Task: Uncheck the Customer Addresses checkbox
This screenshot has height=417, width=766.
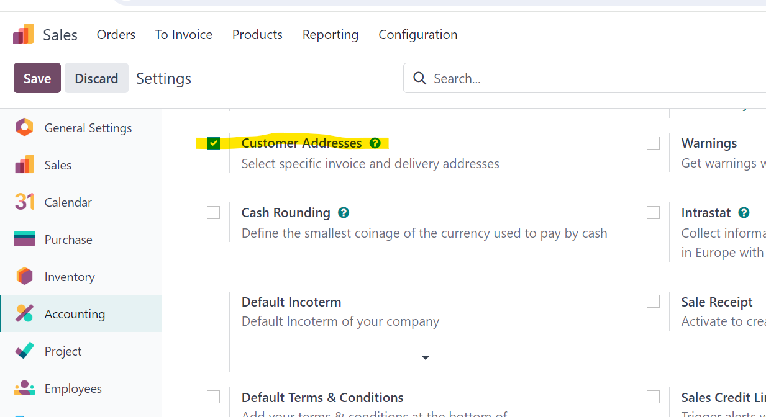Action: 213,143
